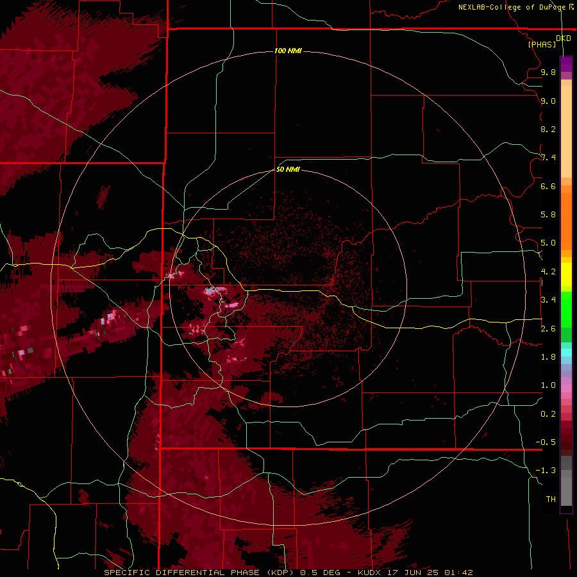This screenshot has width=577, height=577.
Task: Click the [PHAS] unit label above color bar
Action: pos(542,44)
